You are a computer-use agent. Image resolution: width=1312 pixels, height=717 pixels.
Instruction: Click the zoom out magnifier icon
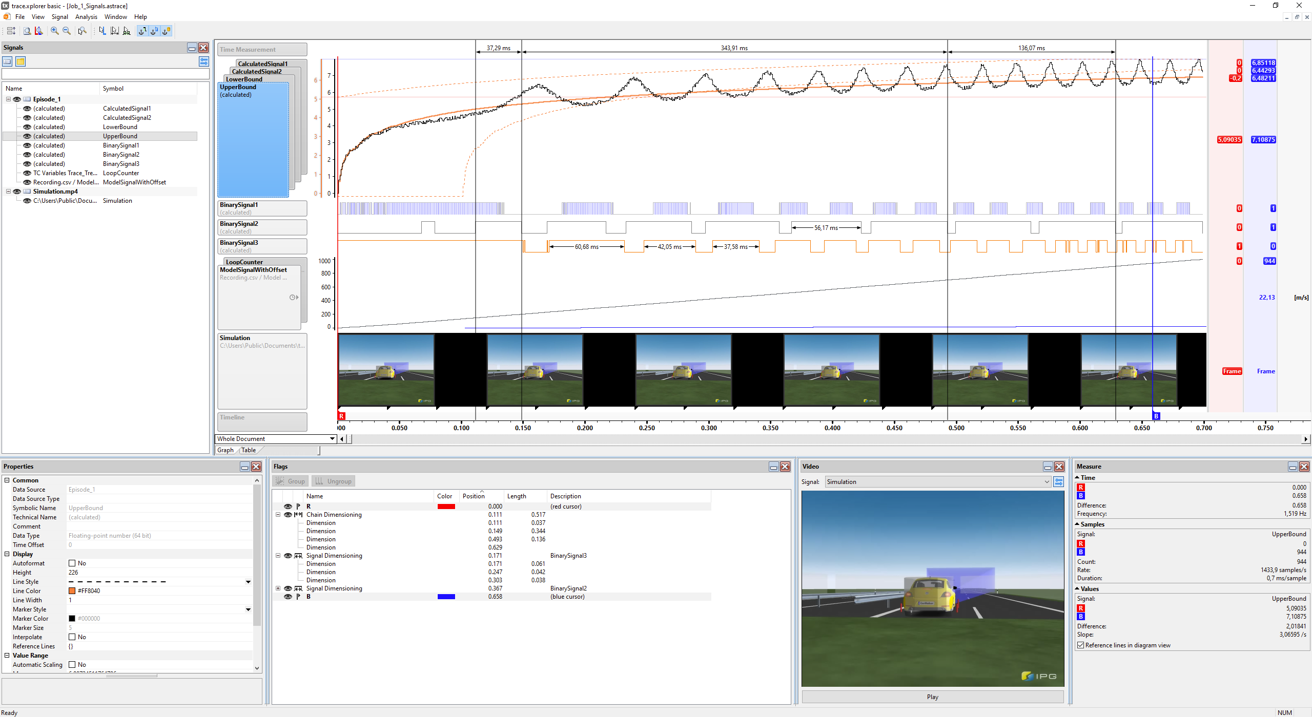click(x=67, y=31)
